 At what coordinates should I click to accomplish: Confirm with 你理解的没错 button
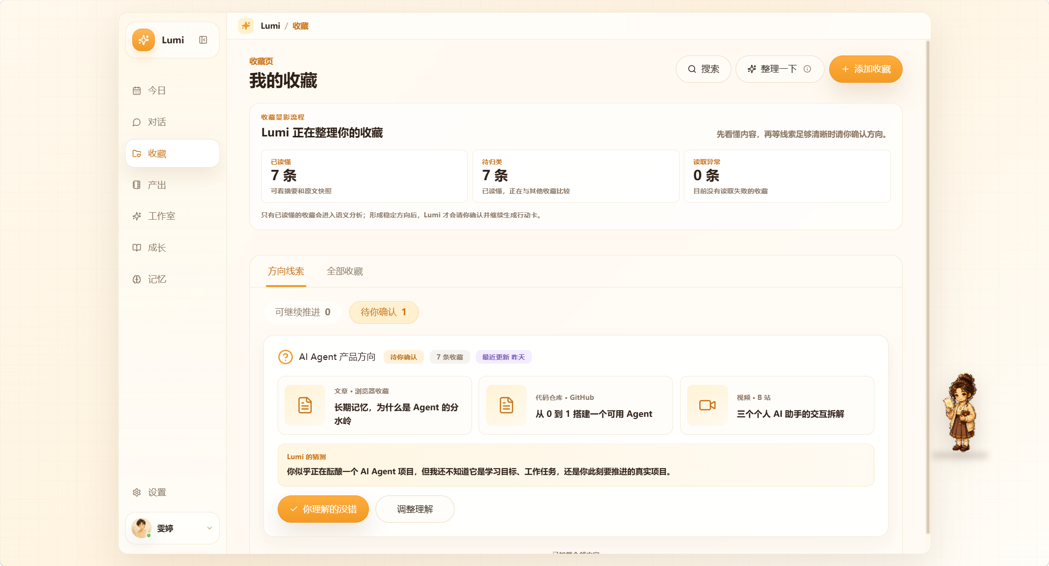coord(323,509)
